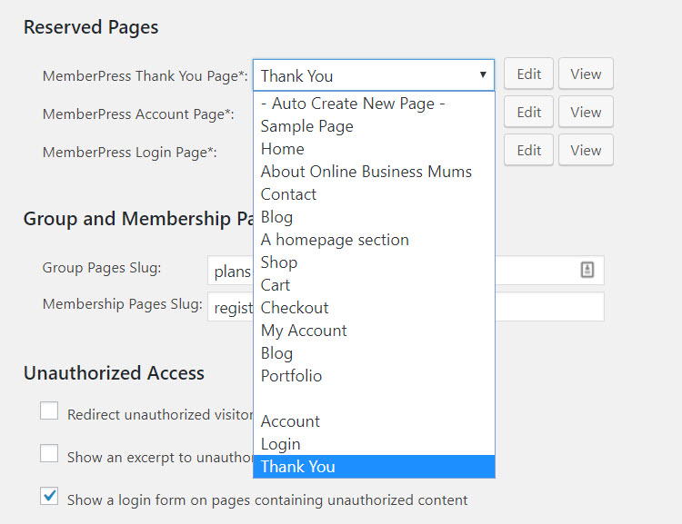
Task: Click Edit for MemberPress Thank You Page
Action: click(x=528, y=74)
